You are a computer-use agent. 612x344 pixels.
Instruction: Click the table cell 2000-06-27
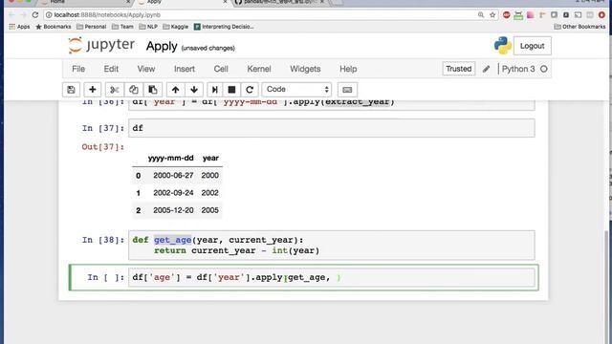pyautogui.click(x=173, y=176)
